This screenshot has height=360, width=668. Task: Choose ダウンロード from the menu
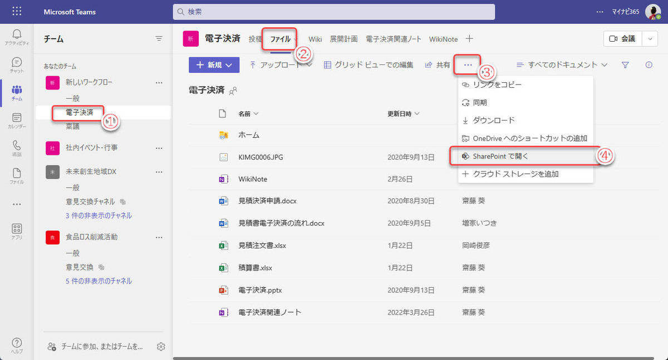tap(525, 121)
